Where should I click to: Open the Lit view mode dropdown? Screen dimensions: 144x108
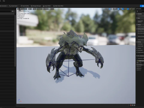30,9
